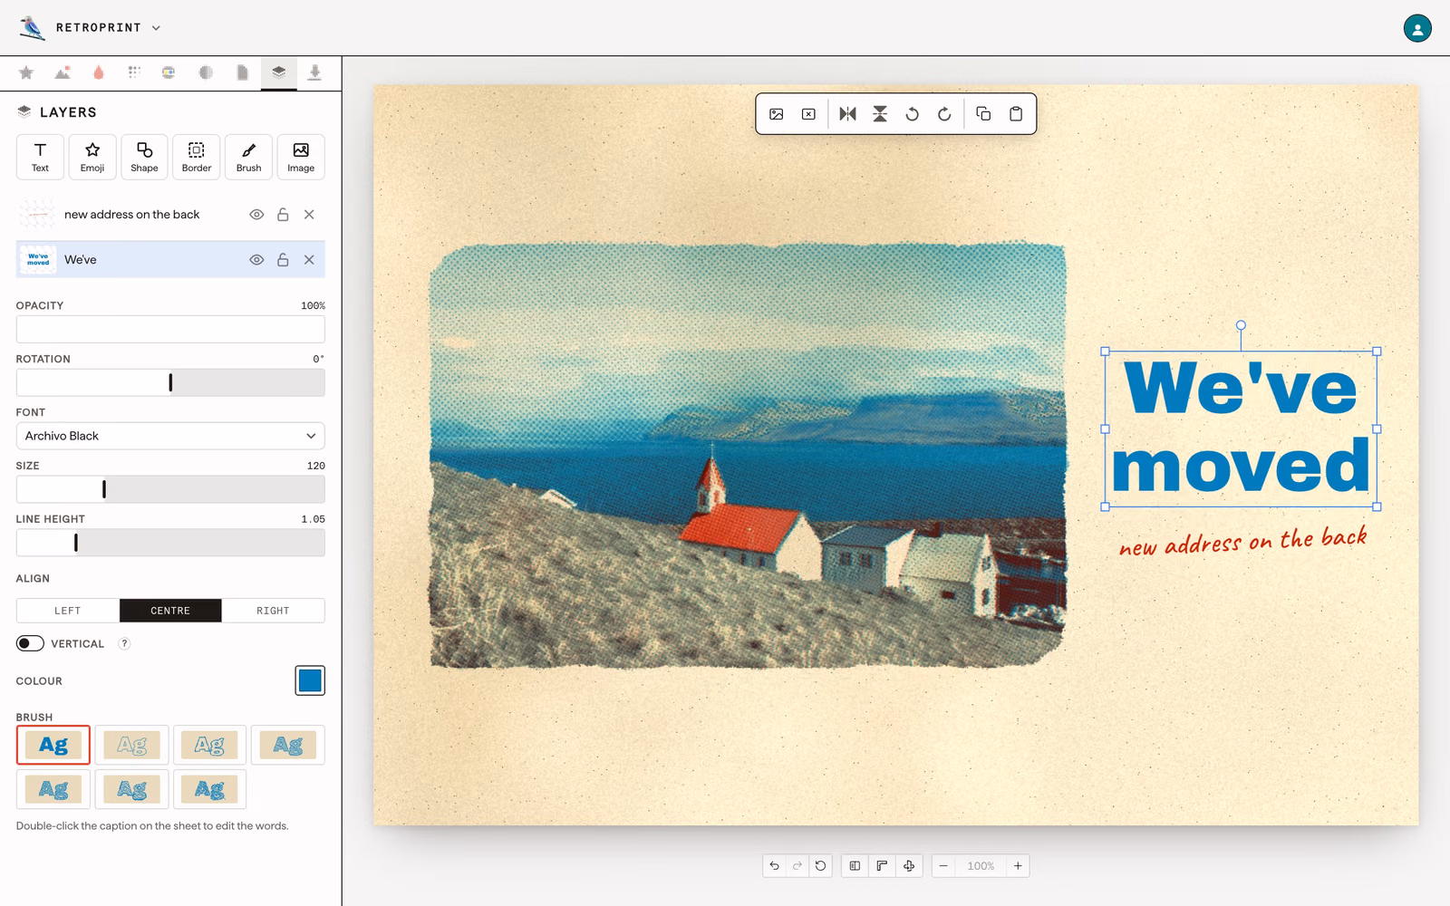This screenshot has height=906, width=1450.
Task: Open the Font dropdown showing Archivo Black
Action: coord(170,436)
